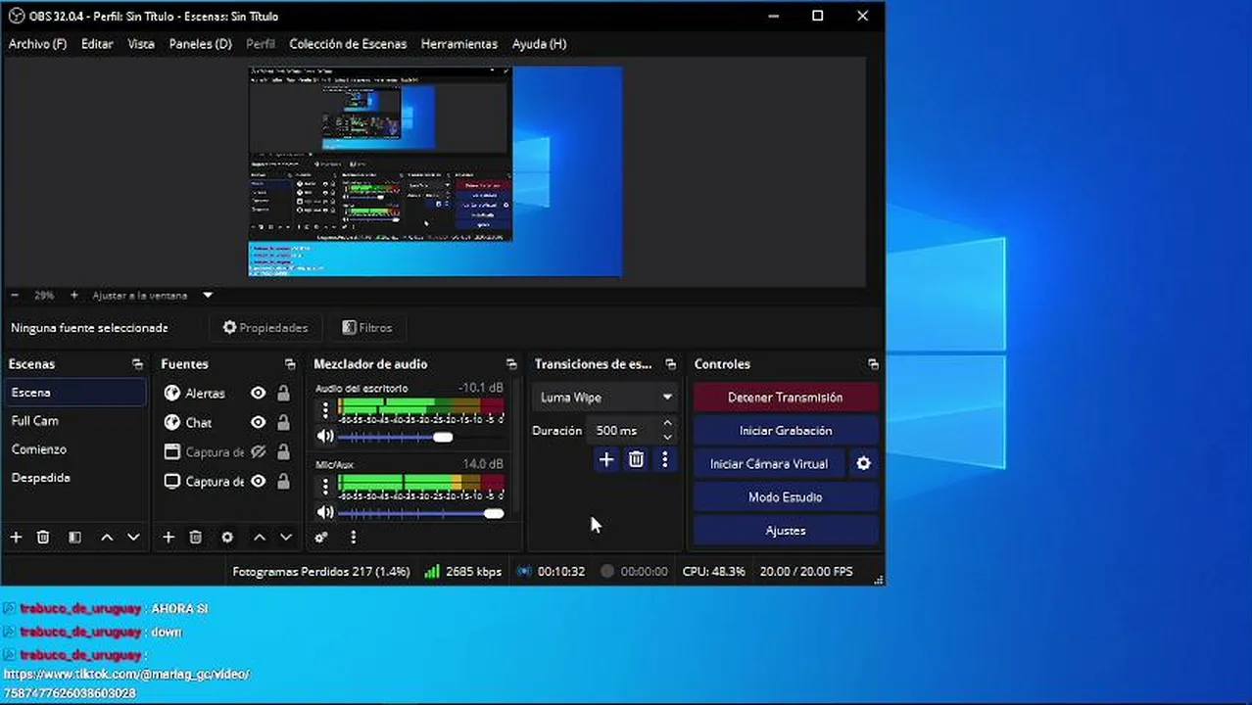
Task: Open the Ayuda (H) menu
Action: tap(539, 44)
